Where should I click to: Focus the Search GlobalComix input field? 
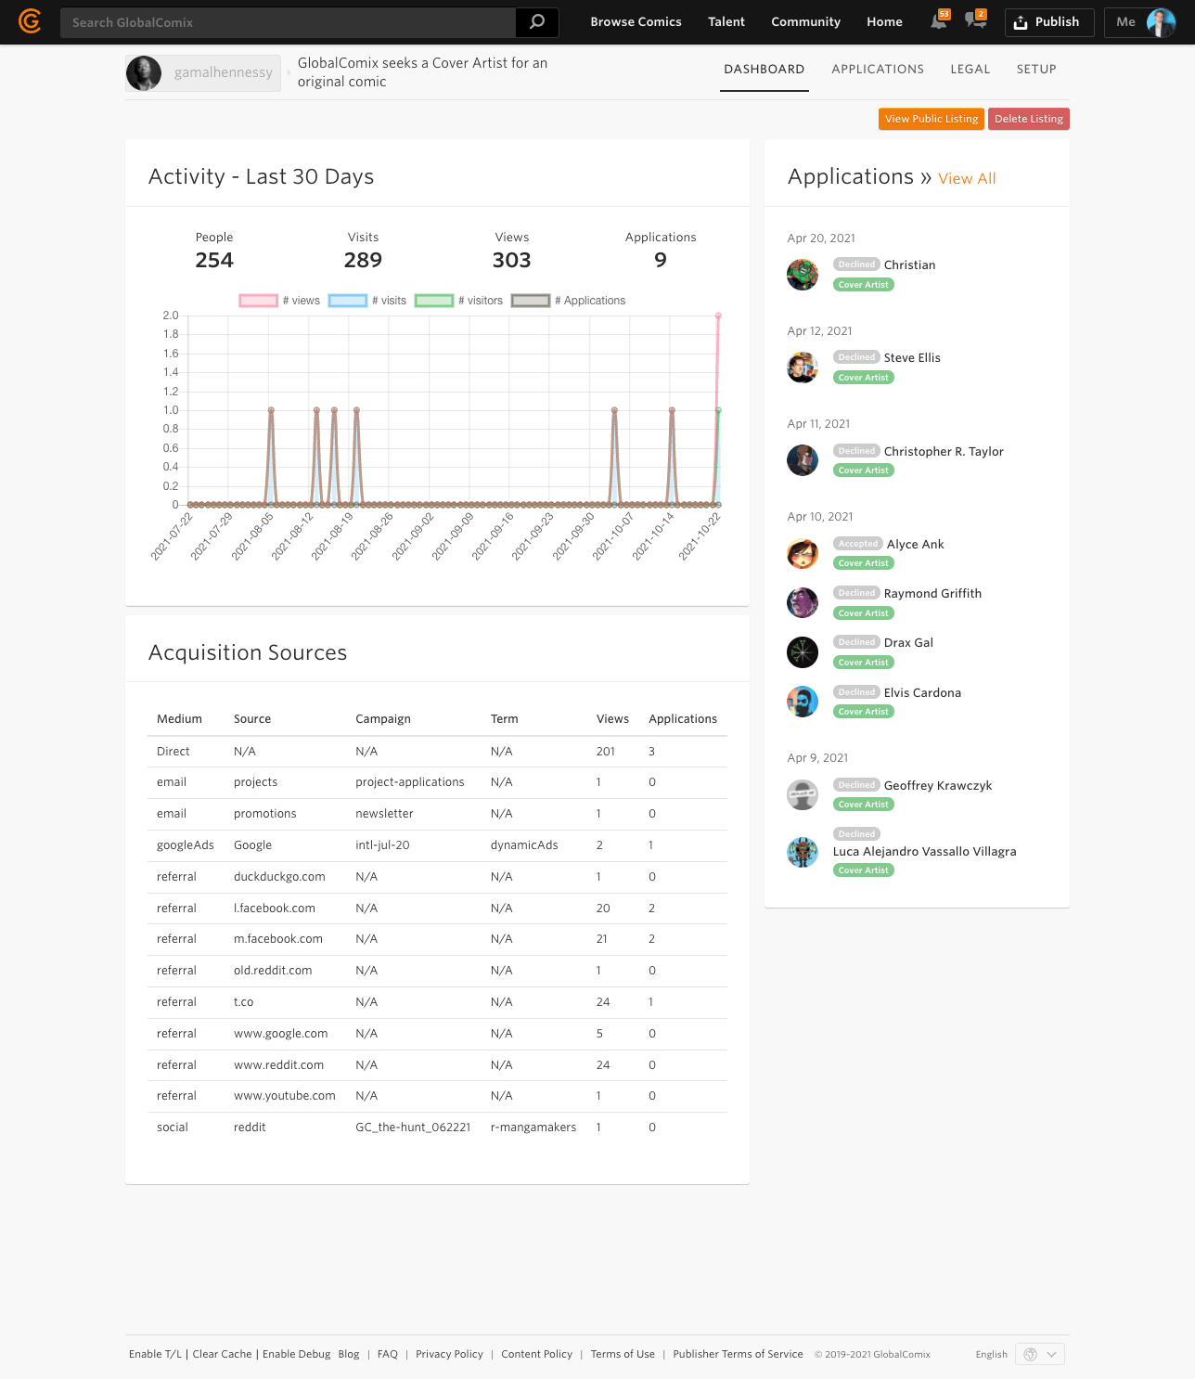[x=288, y=22]
